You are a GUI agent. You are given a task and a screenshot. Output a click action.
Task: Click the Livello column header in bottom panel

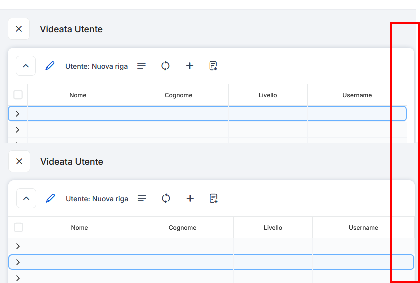[x=273, y=228]
